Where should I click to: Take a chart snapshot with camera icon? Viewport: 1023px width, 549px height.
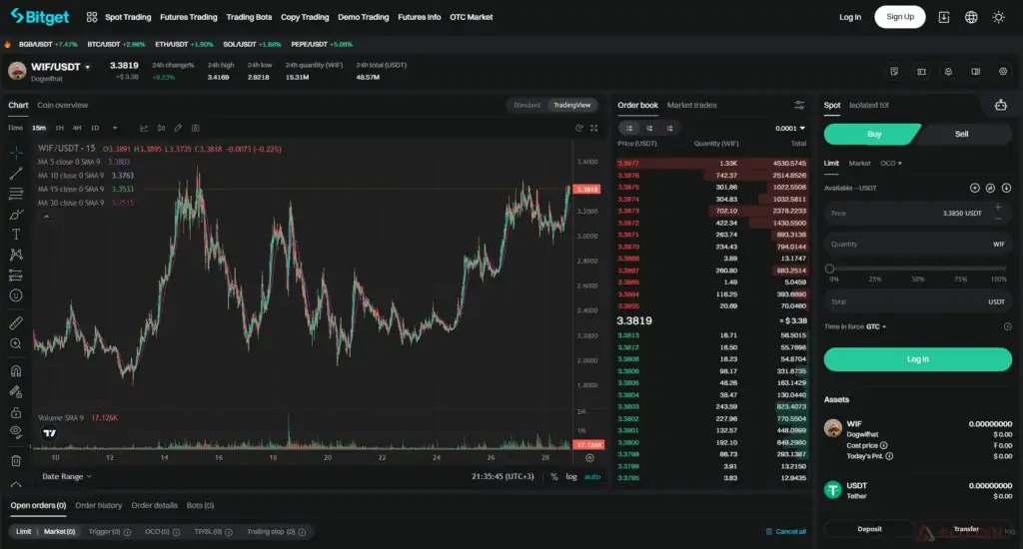(195, 128)
